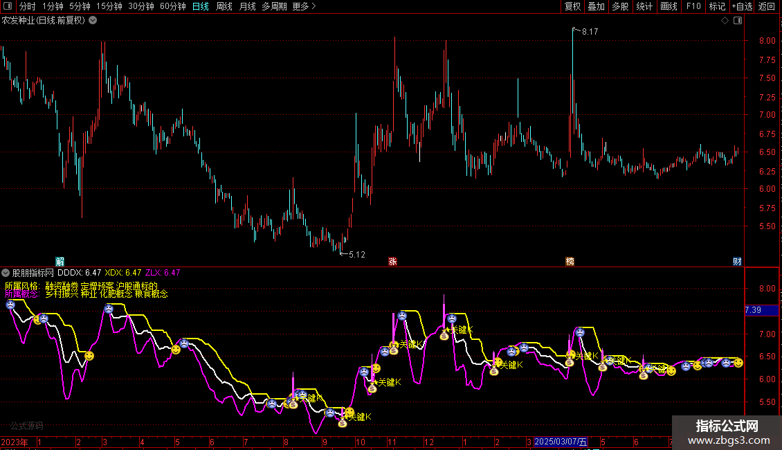Open the 多股 multi-stock view
782x450 pixels.
coord(620,6)
